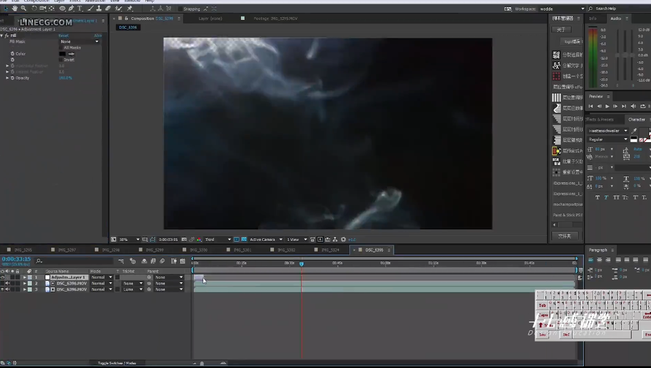Switch to the IMG_5324 timeline tab

tap(329, 250)
